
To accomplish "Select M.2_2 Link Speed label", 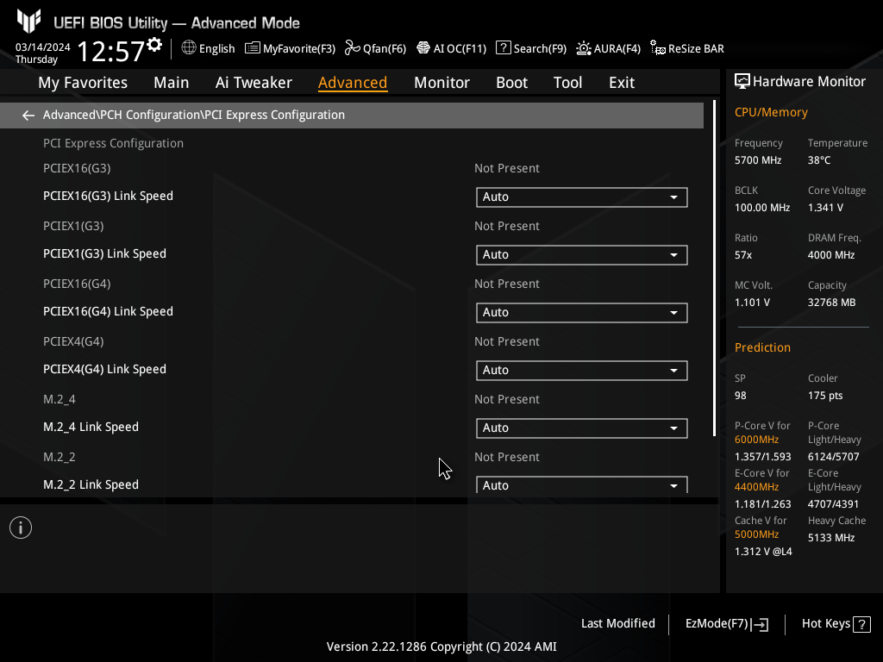I will 91,484.
